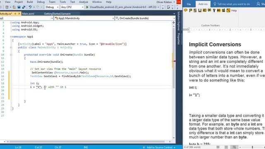Open the View menu
This screenshot has height=149, width=265.
(x=7, y=2)
